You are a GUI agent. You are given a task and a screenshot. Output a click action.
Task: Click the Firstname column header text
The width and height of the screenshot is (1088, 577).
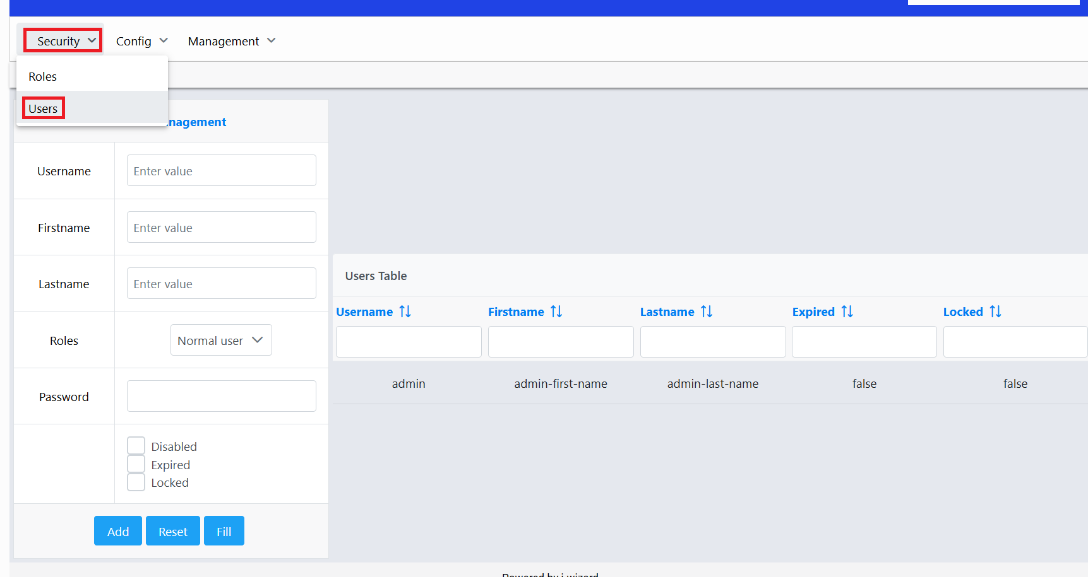(x=516, y=312)
